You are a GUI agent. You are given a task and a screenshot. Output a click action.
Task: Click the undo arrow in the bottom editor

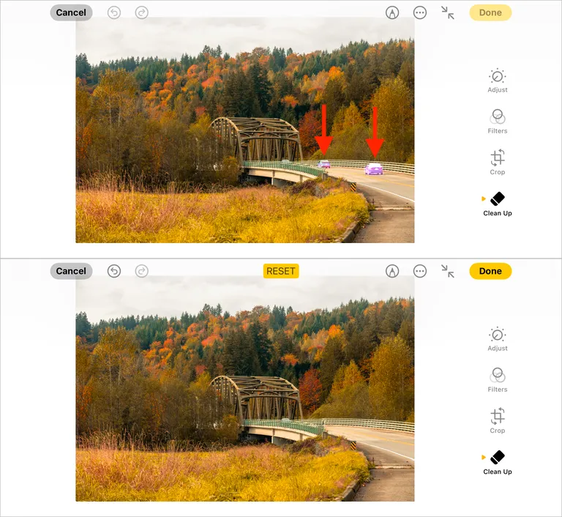tap(114, 271)
